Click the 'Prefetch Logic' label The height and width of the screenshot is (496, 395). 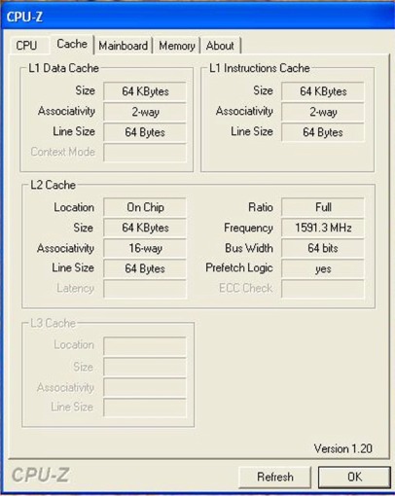tap(239, 268)
